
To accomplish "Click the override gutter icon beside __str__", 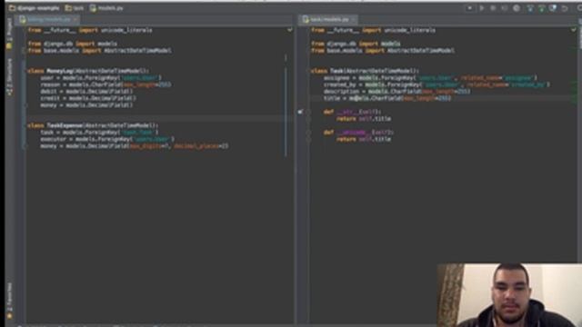I will [x=300, y=112].
